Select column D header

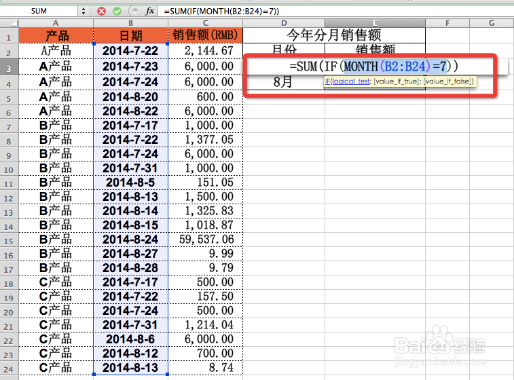point(284,23)
